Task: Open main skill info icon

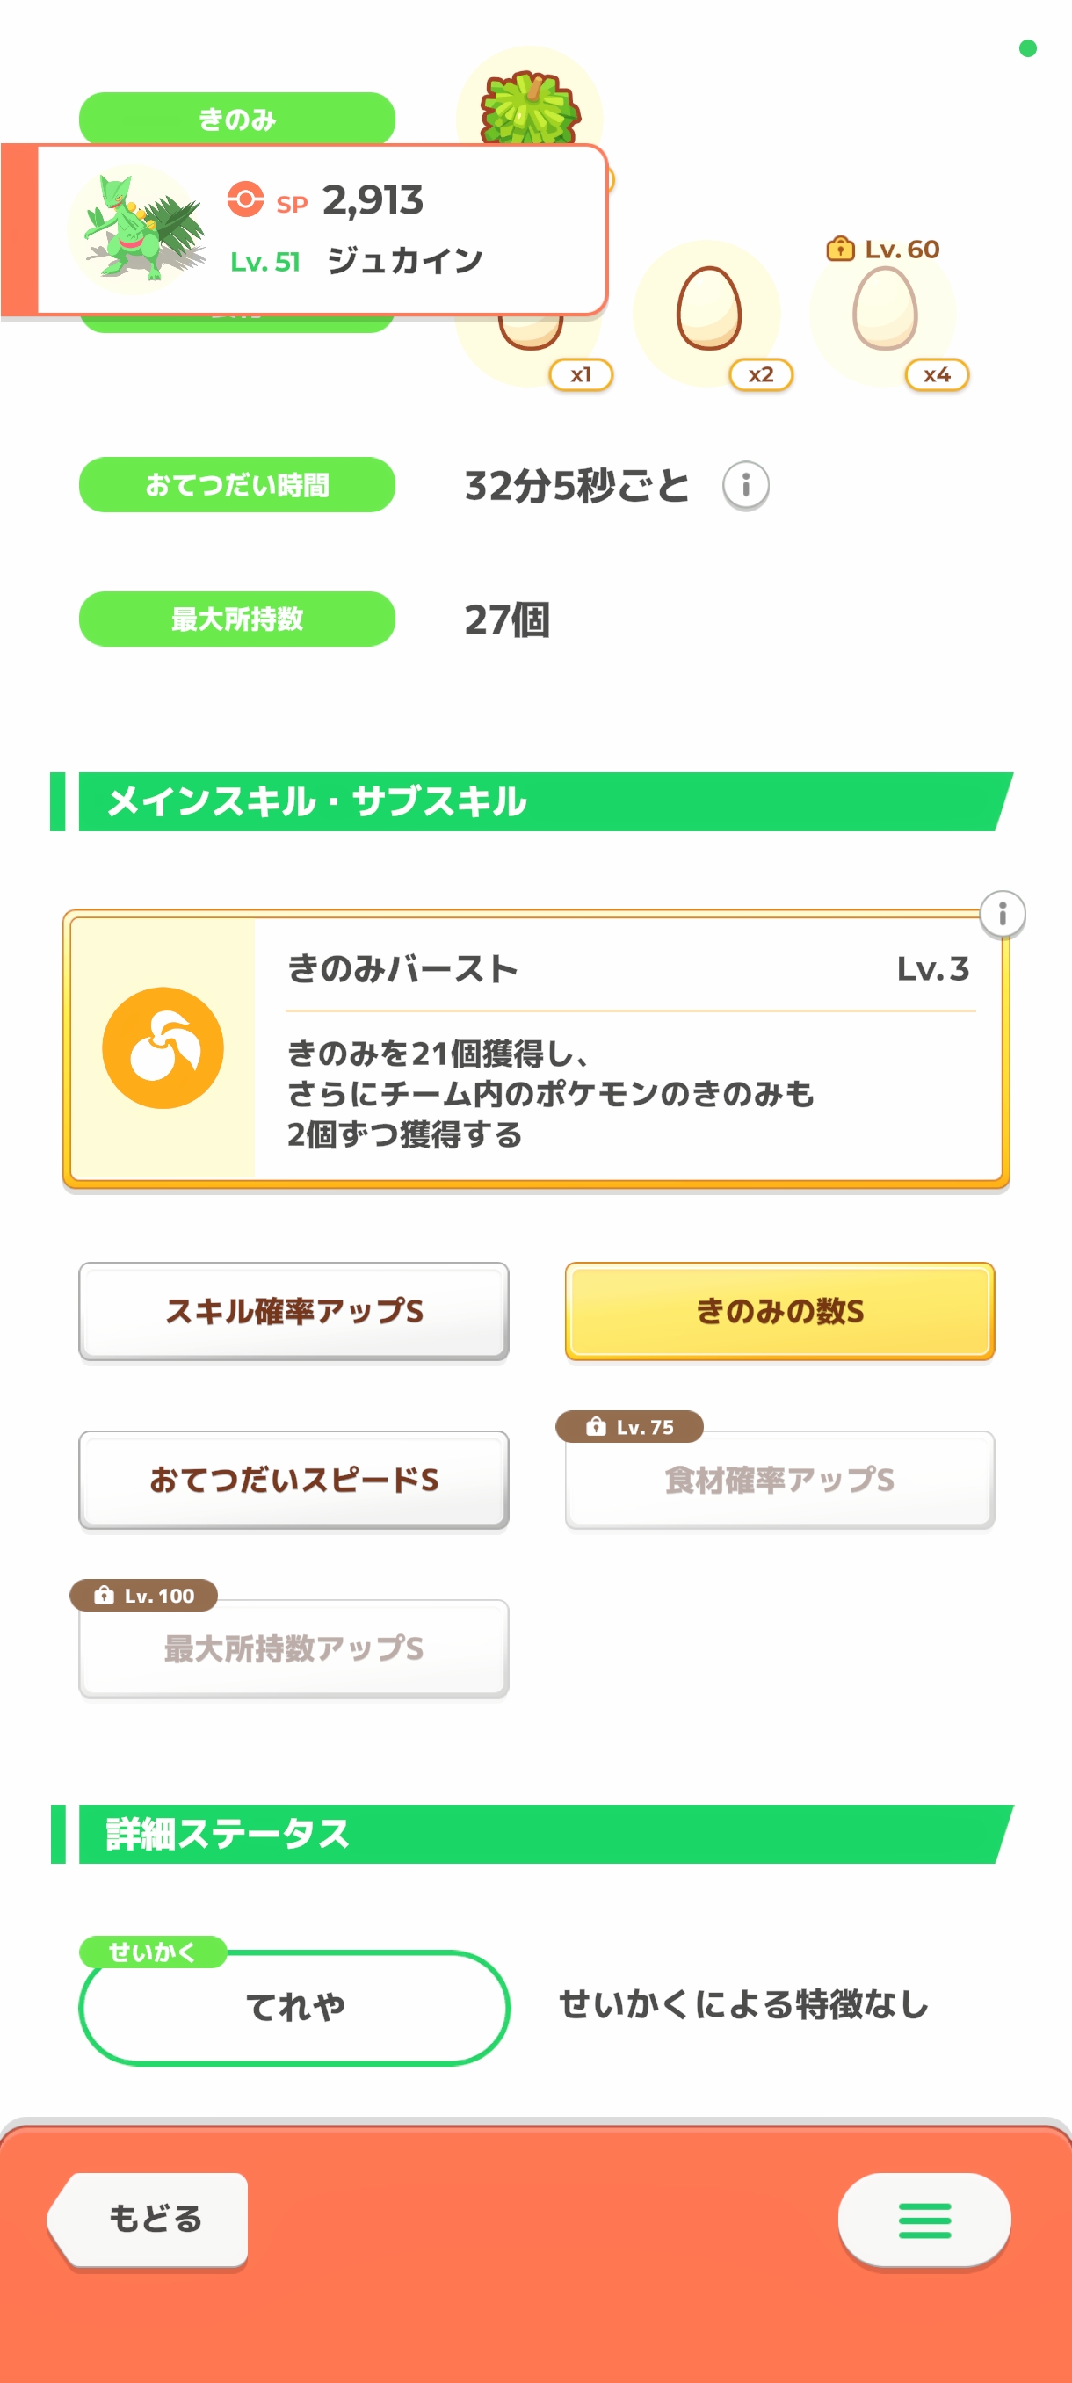Action: point(1002,914)
